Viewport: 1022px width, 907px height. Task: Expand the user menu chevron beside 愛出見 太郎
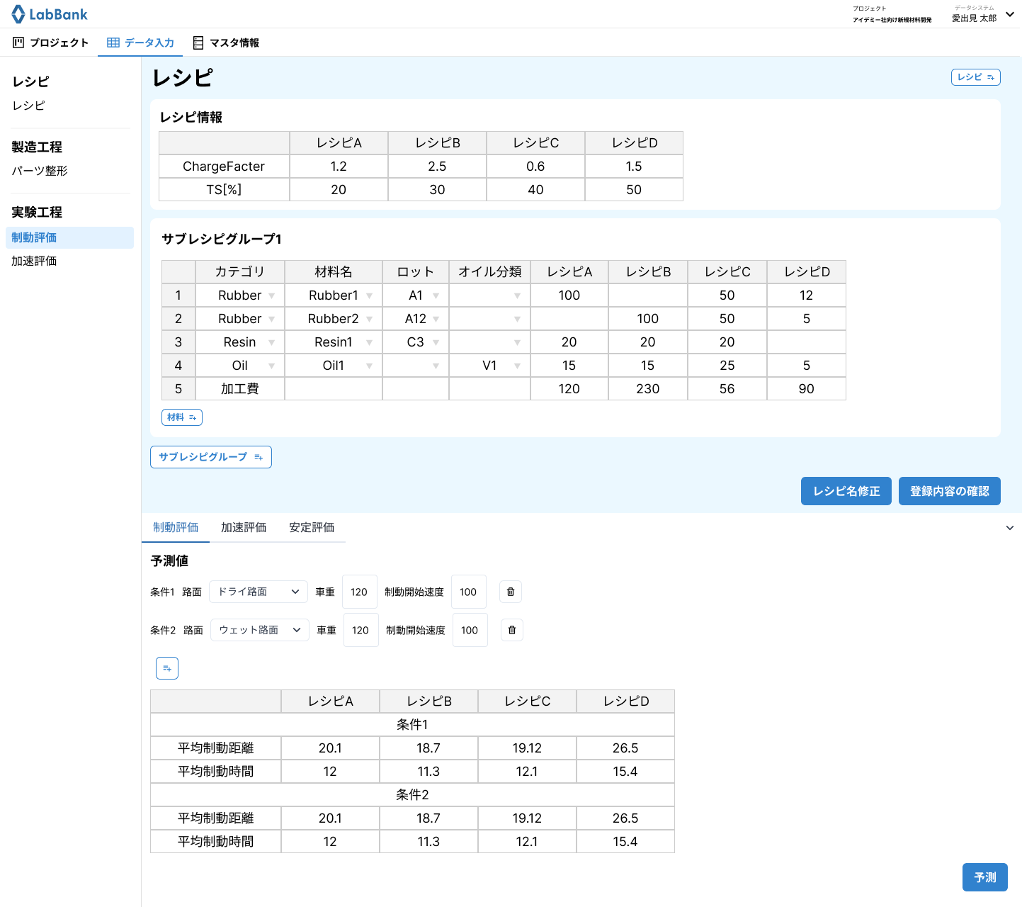coord(1010,15)
